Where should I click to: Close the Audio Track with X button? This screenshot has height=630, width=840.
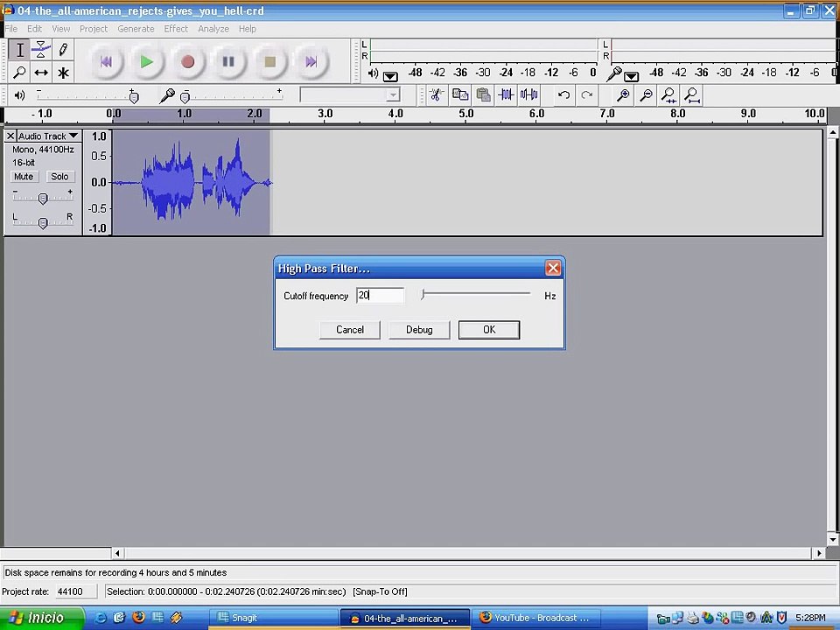pyautogui.click(x=10, y=136)
